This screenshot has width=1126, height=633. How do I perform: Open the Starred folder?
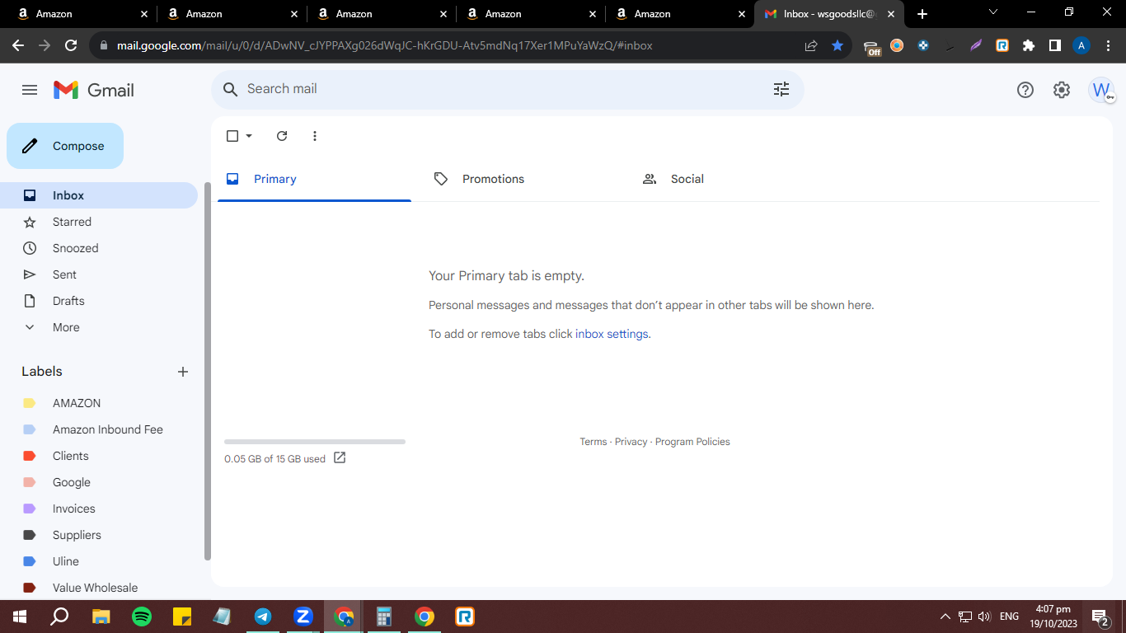pyautogui.click(x=99, y=222)
